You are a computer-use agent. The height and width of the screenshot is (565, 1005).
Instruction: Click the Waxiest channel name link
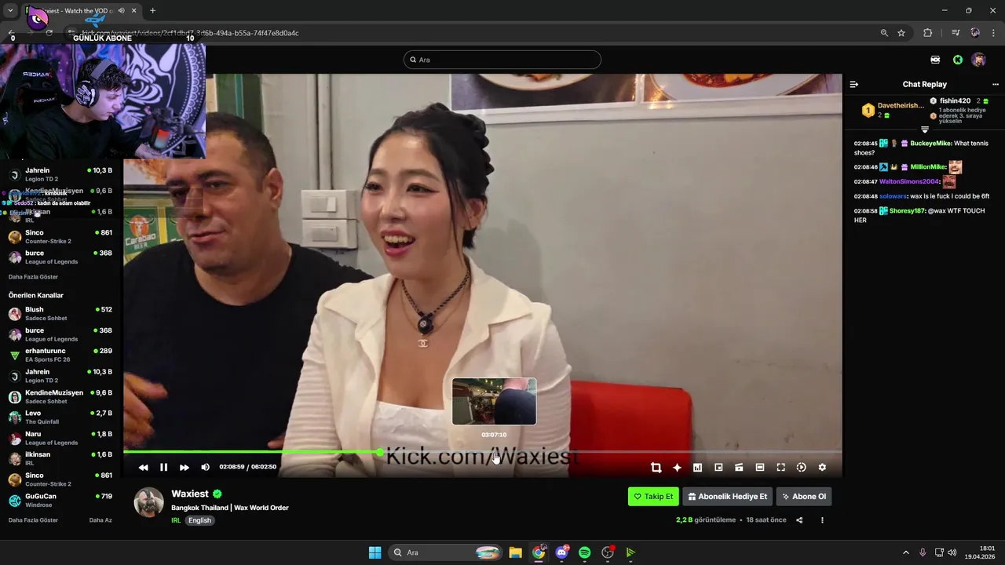tap(190, 494)
